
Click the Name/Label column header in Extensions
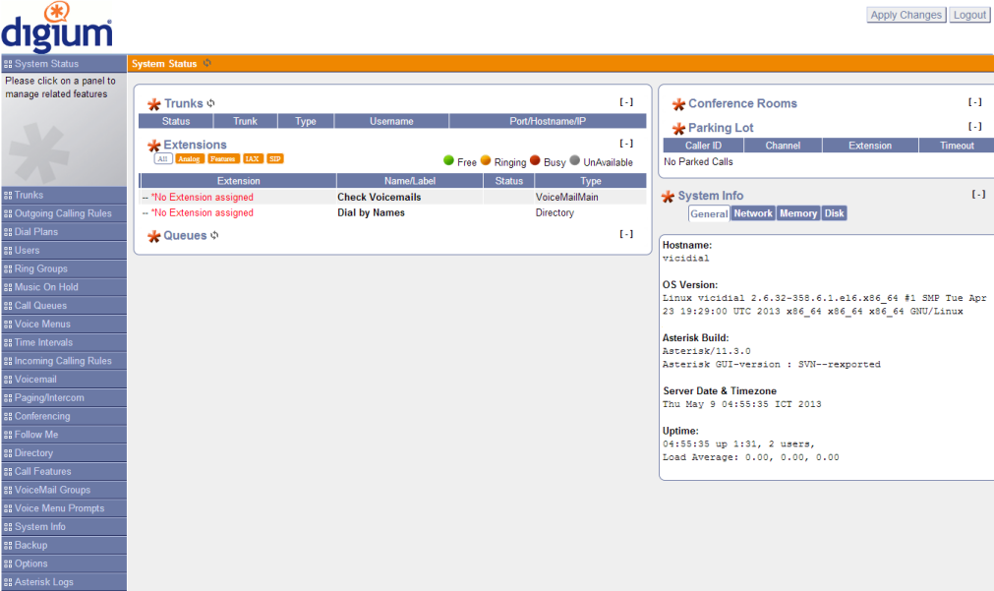pyautogui.click(x=410, y=181)
